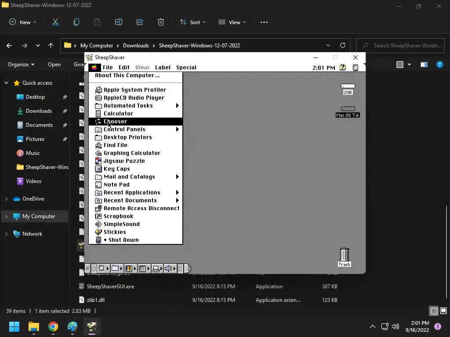
Task: Open Apple System Profiler from the menu
Action: coord(135,90)
